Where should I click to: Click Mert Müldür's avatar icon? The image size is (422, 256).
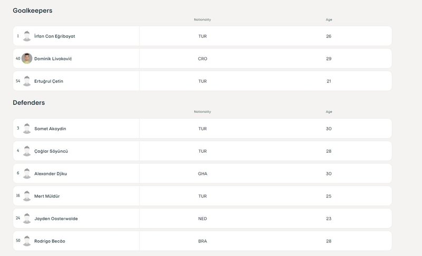27,196
